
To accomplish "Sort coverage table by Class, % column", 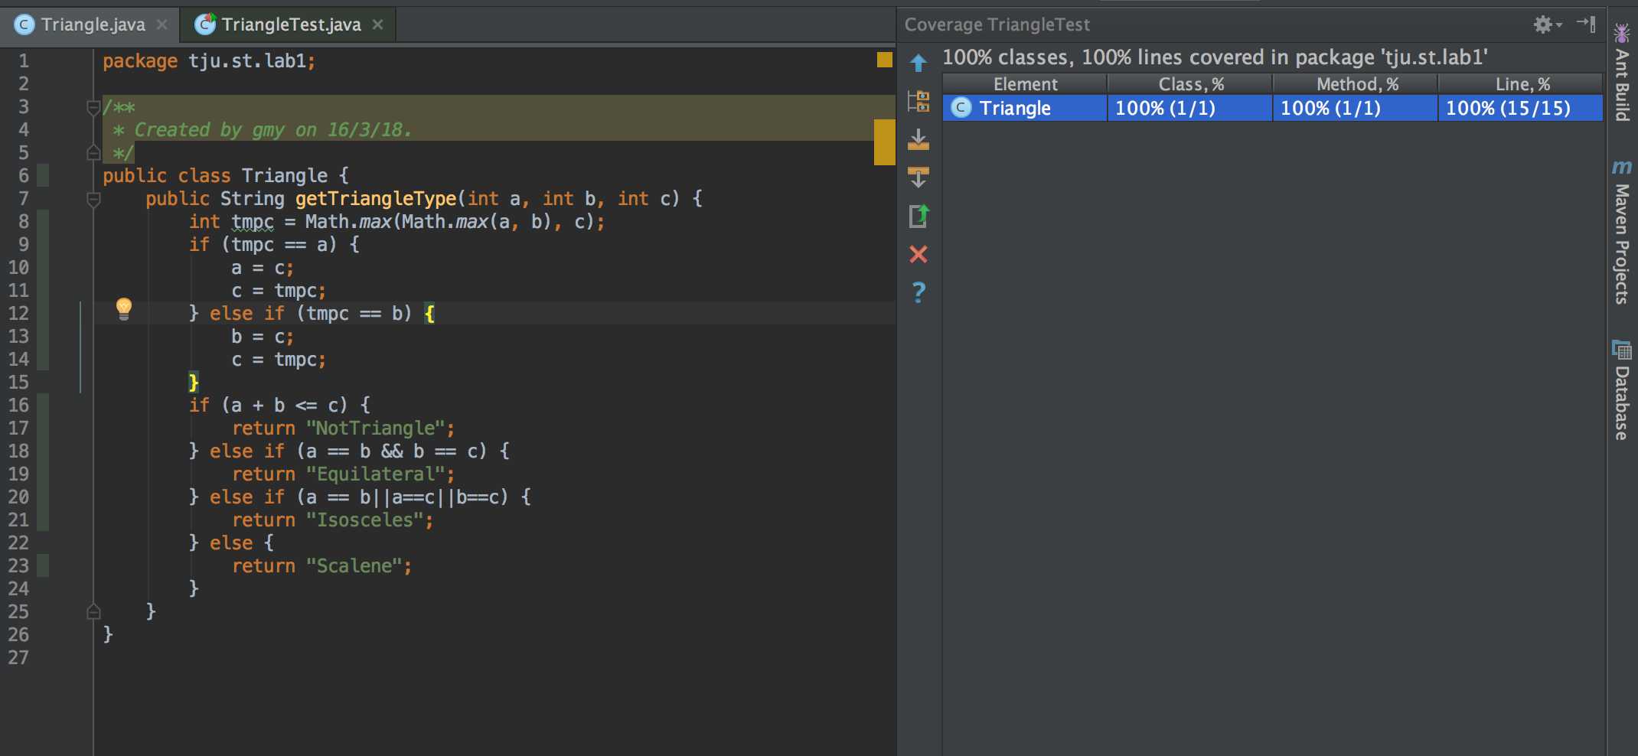I will 1190,84.
